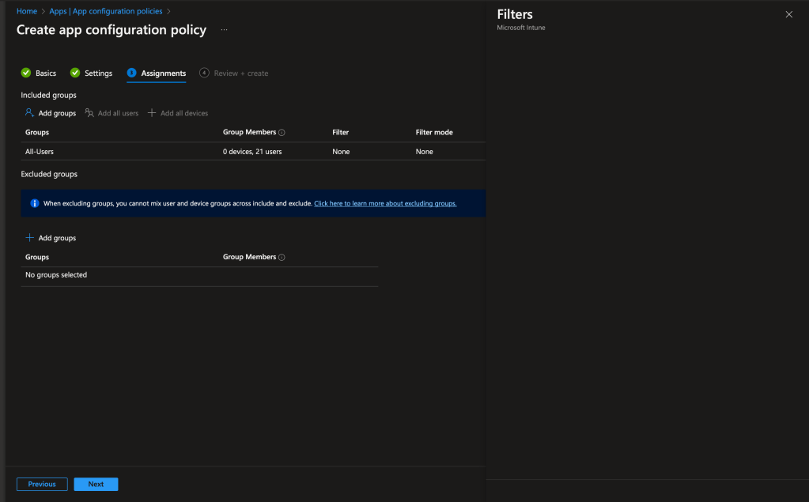Open the learn more about excluding groups link
The height and width of the screenshot is (502, 809).
(x=385, y=203)
